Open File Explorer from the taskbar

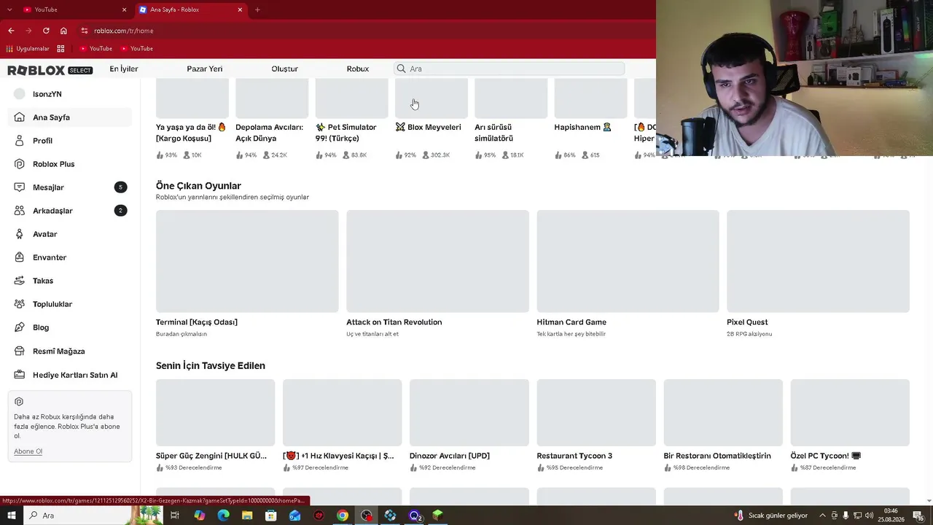click(x=247, y=516)
